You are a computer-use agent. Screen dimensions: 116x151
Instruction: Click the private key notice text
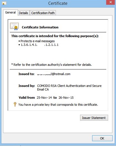tap(58, 105)
